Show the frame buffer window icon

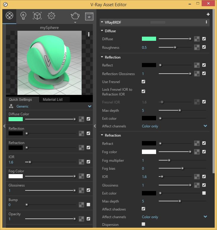[x=89, y=16]
